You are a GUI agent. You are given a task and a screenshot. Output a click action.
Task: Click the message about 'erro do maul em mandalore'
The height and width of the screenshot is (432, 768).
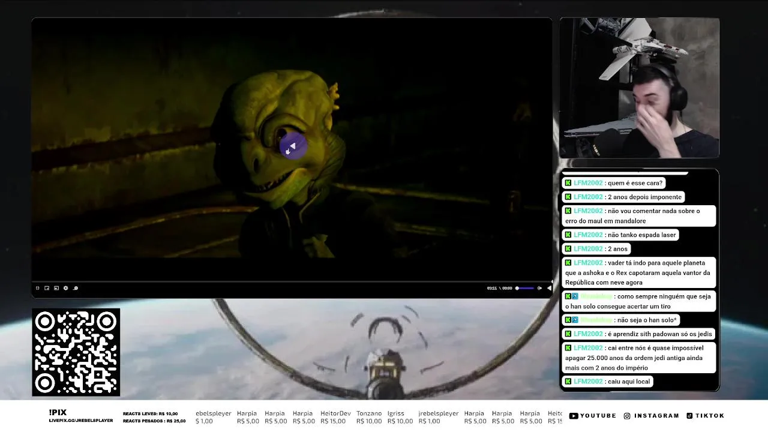(639, 216)
